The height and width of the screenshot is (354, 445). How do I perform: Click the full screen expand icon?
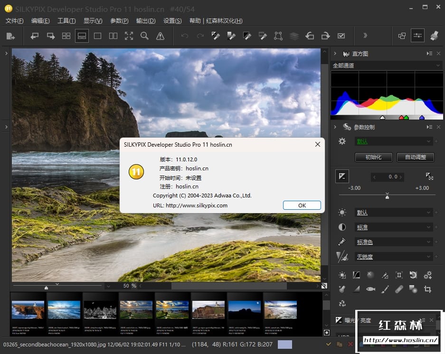click(x=129, y=36)
